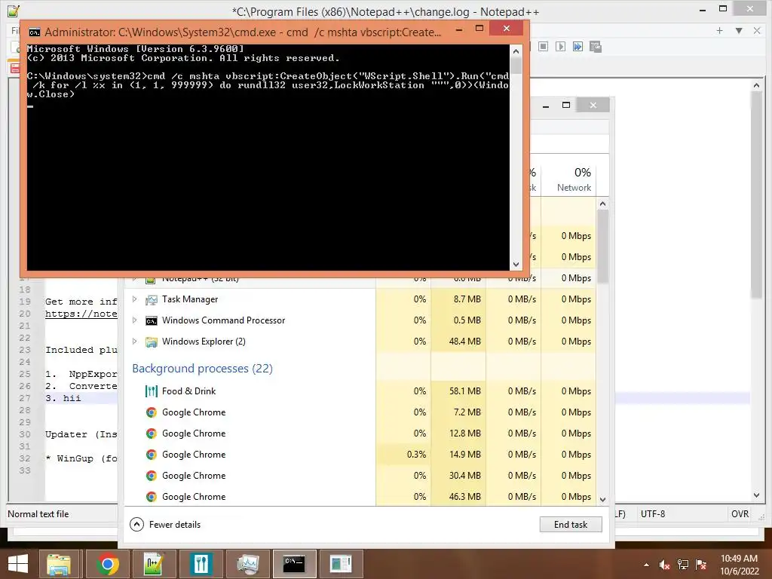Open Action Center flag tray icon
Screen dimensions: 772x579
tap(700, 565)
